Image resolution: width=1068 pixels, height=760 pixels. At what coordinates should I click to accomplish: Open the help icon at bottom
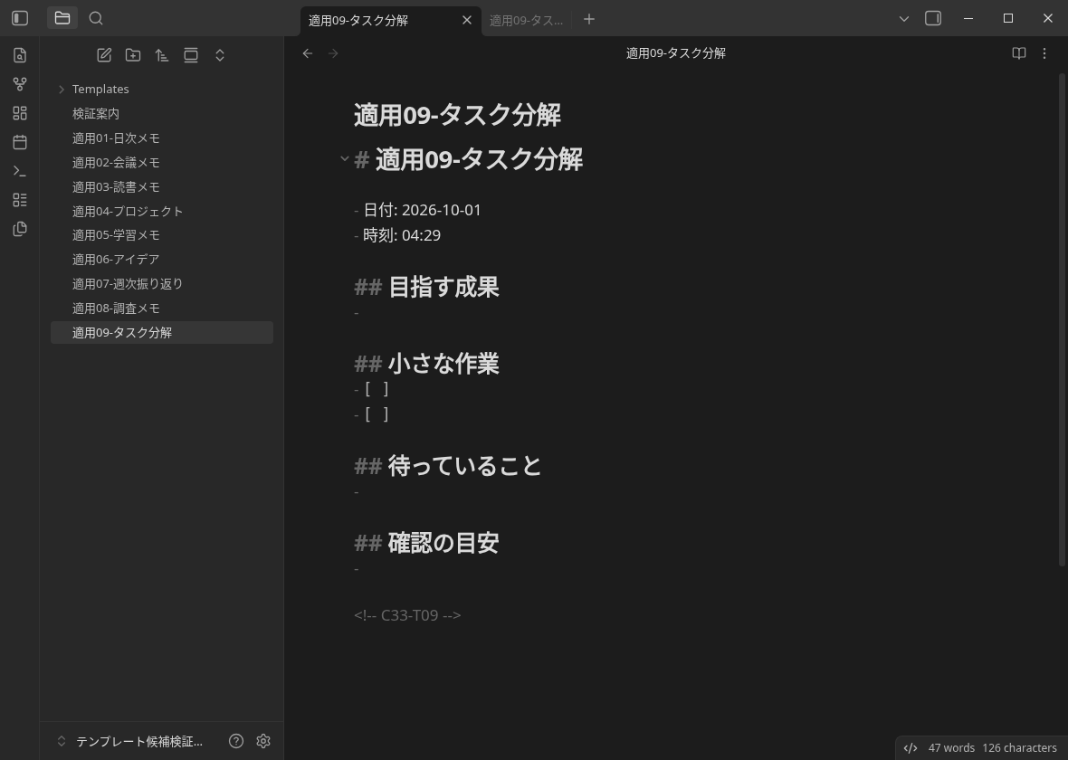tap(236, 741)
